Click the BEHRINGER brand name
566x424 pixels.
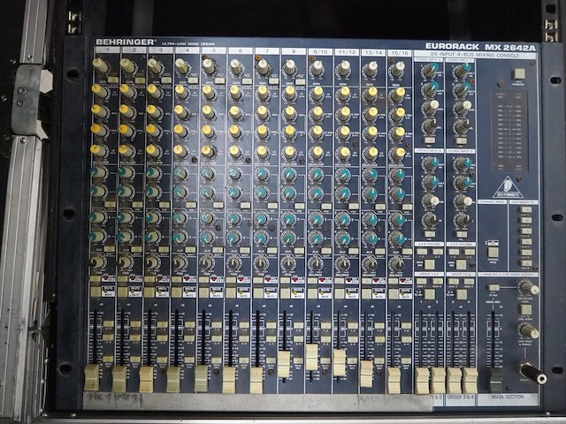(x=126, y=42)
